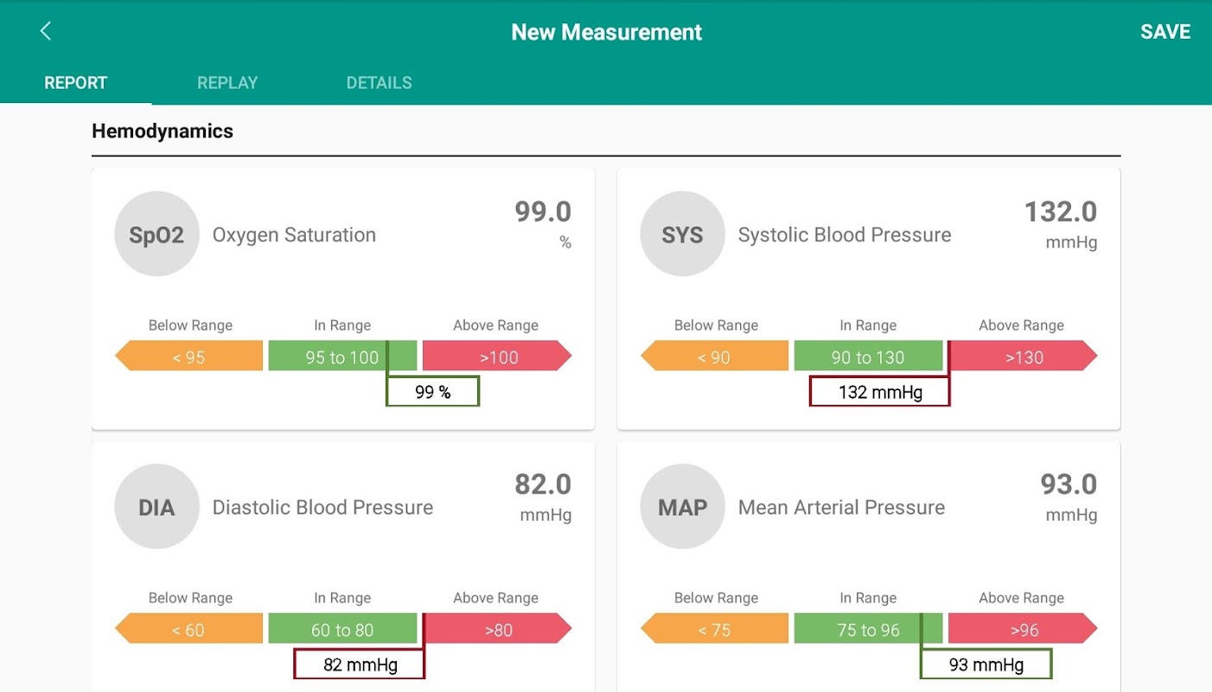Click the red '>96' MAP range segment
Image resolution: width=1212 pixels, height=692 pixels.
click(1023, 629)
